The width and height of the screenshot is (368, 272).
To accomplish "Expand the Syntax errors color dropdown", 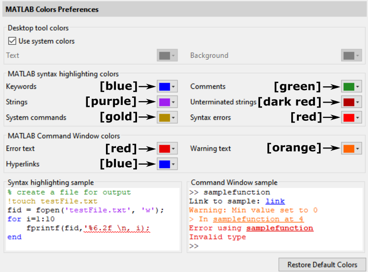I will (x=351, y=117).
